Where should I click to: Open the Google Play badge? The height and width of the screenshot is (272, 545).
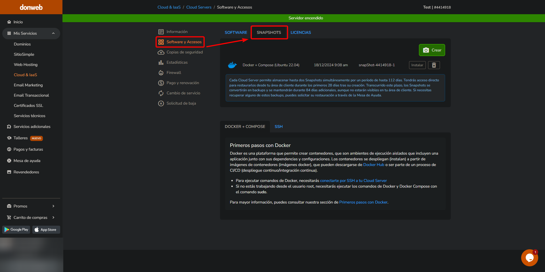tap(16, 230)
